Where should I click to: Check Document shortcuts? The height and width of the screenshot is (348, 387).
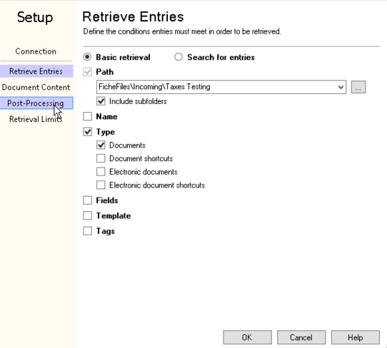[101, 158]
